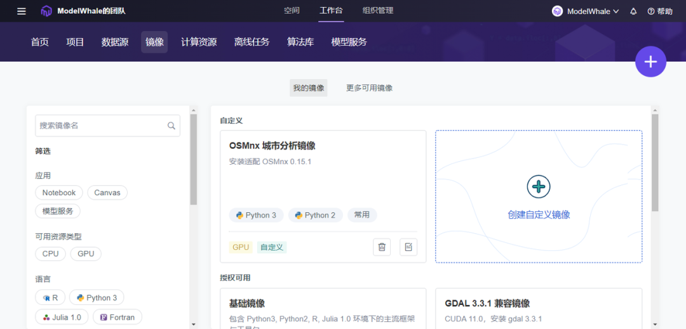Focus the 搜索镜像名 search field

coord(107,126)
